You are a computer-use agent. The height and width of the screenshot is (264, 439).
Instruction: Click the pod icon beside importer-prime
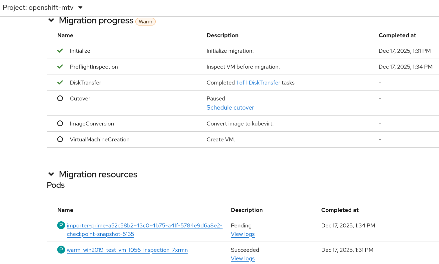61,225
